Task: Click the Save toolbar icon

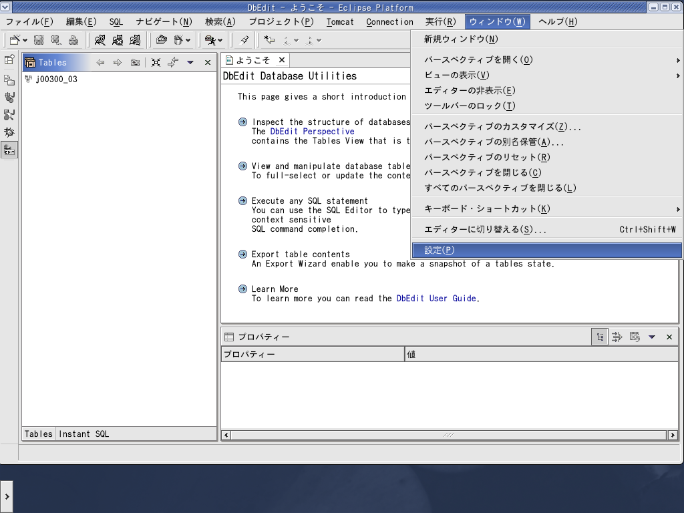Action: click(x=39, y=40)
